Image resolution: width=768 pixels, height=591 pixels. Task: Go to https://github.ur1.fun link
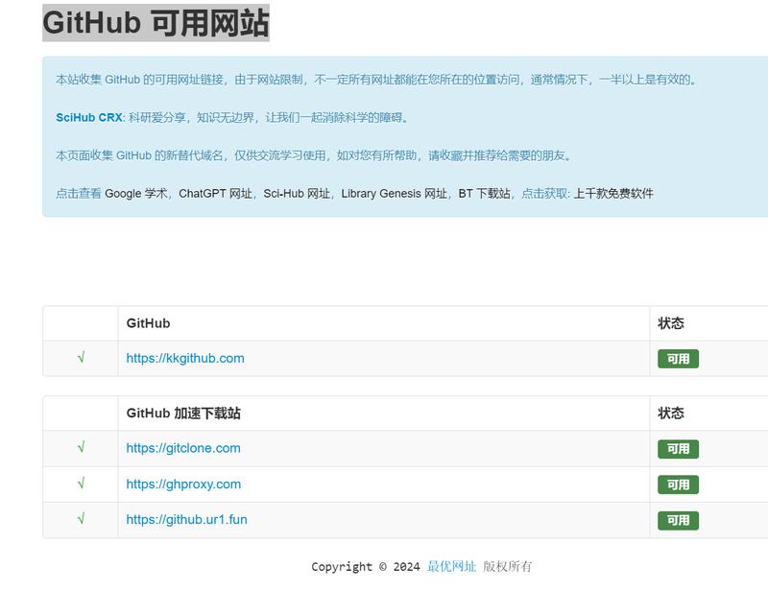click(186, 519)
